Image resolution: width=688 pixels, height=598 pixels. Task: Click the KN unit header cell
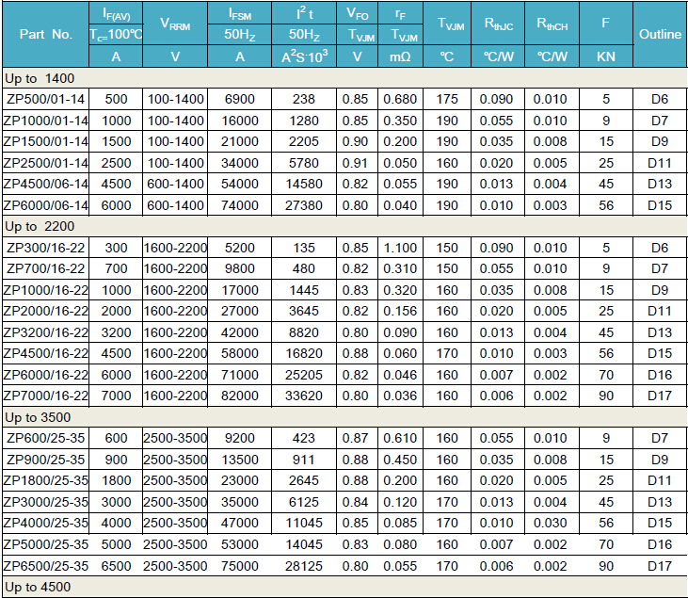point(606,57)
